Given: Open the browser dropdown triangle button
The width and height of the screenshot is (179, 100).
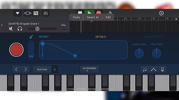Looking at the screenshot, I should point(17,13).
